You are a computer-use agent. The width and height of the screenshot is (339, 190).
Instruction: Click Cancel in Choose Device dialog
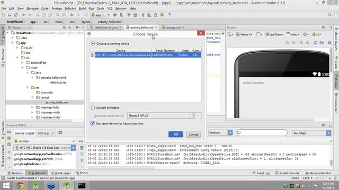(193, 135)
